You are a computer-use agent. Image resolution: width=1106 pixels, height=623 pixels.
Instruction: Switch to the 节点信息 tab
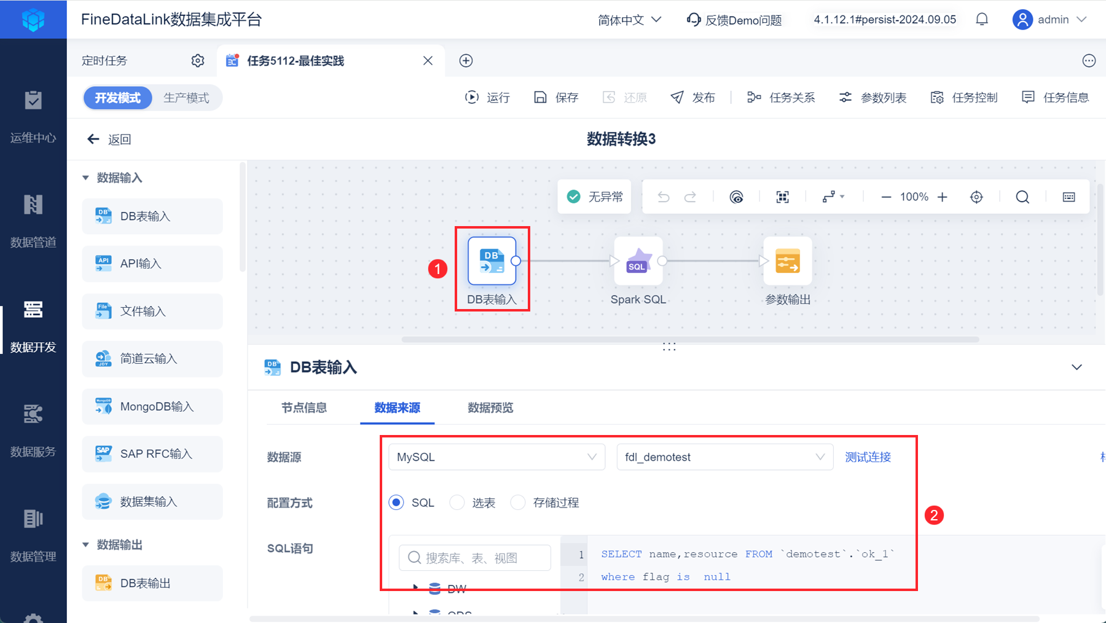[304, 408]
